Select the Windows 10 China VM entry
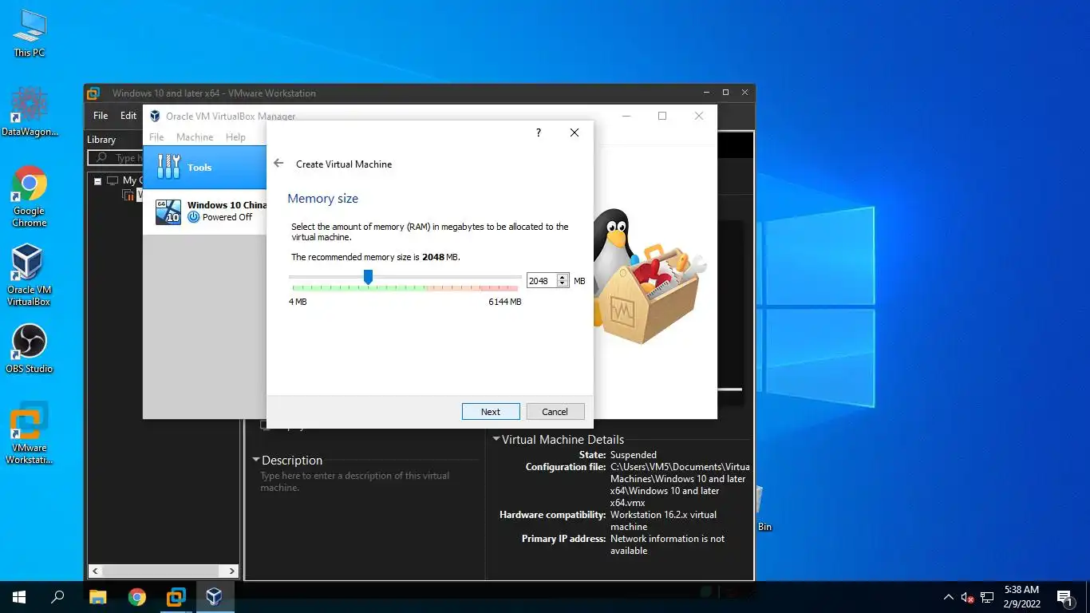 pyautogui.click(x=205, y=212)
